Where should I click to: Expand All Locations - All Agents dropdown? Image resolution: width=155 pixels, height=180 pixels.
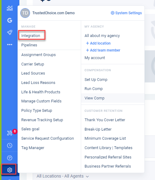tap(63, 176)
